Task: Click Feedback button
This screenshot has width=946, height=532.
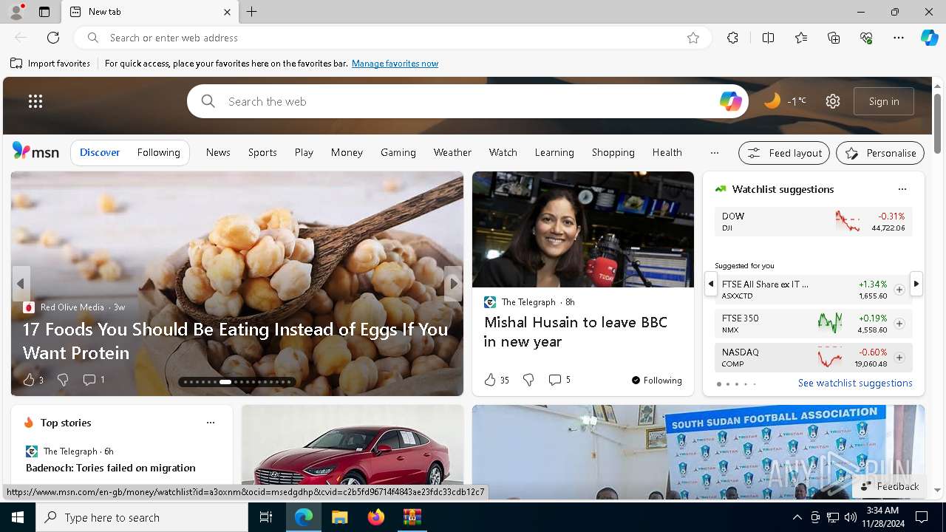Action: click(x=890, y=486)
